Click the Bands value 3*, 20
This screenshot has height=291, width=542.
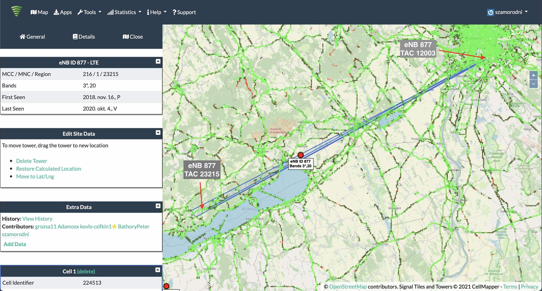coord(89,85)
